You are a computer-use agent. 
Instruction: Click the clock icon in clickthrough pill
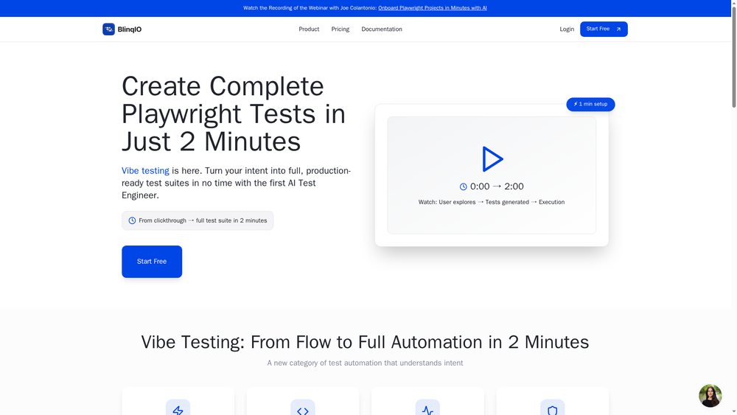tap(132, 220)
